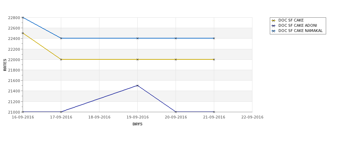The width and height of the screenshot is (339, 149).
Task: Select NAMAKAL data point on 21-09-2016
Action: (214, 38)
